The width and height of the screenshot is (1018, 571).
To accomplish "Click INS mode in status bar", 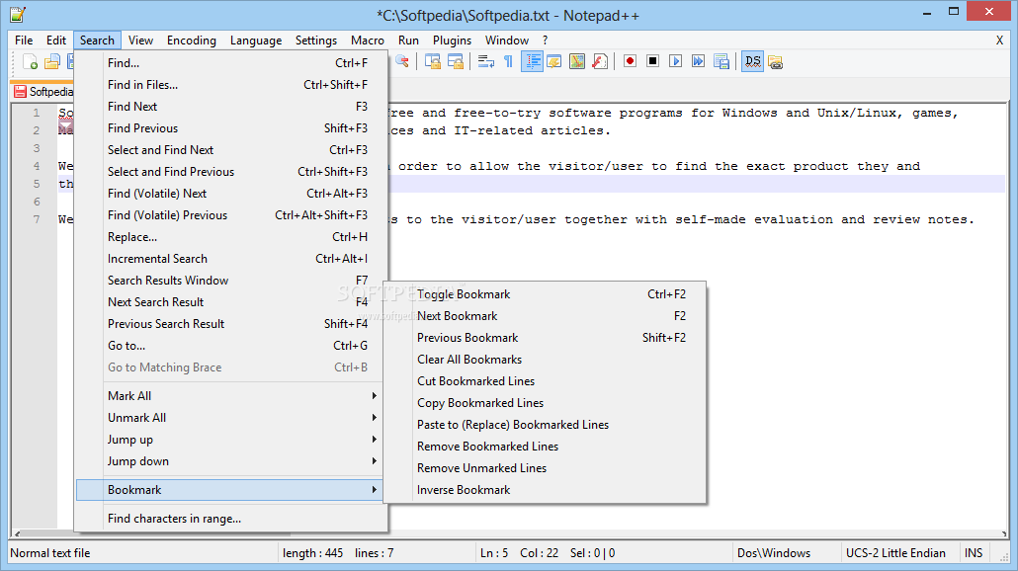I will 974,553.
